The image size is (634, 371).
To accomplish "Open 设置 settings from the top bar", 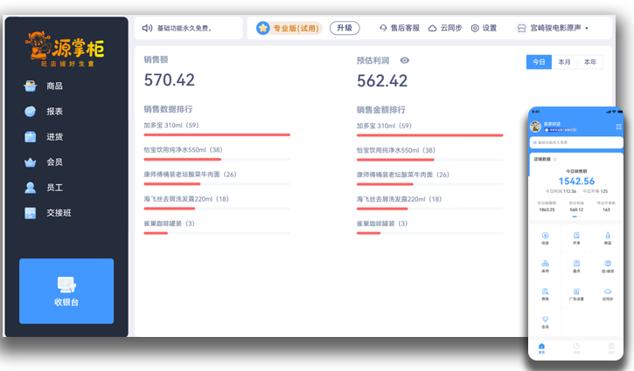I will 475,28.
